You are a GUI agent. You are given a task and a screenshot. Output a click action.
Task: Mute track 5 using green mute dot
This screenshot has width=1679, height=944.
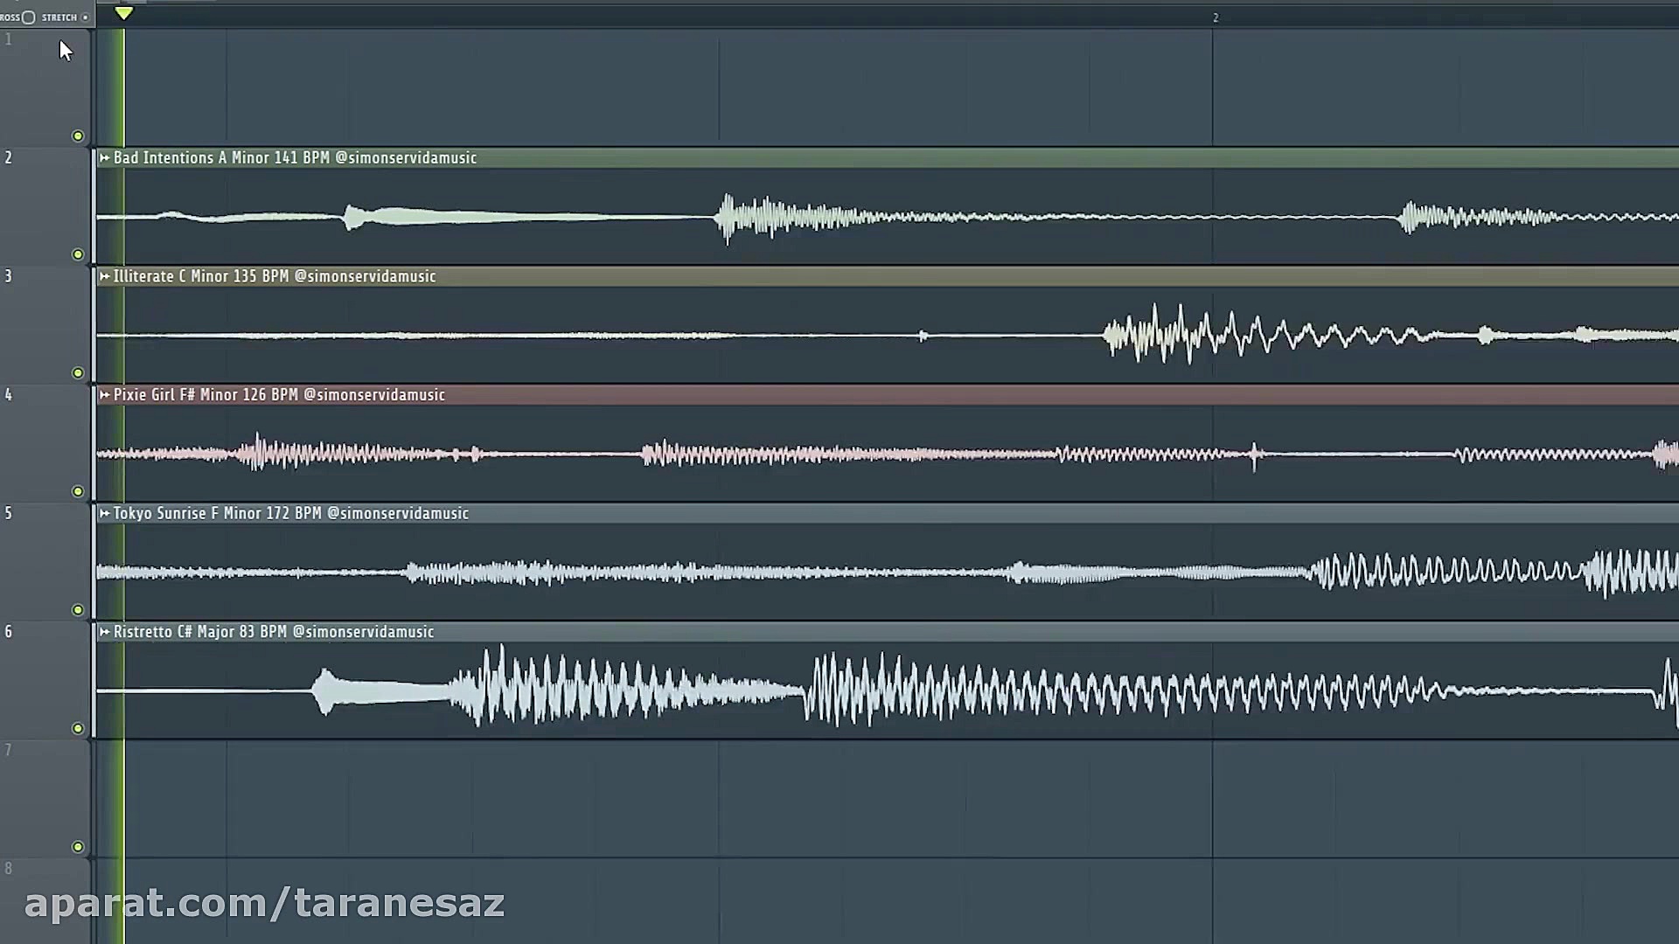(x=78, y=610)
